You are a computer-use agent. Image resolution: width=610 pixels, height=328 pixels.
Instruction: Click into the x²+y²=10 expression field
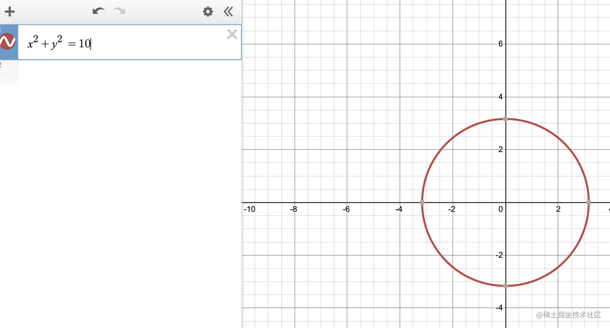pyautogui.click(x=130, y=42)
